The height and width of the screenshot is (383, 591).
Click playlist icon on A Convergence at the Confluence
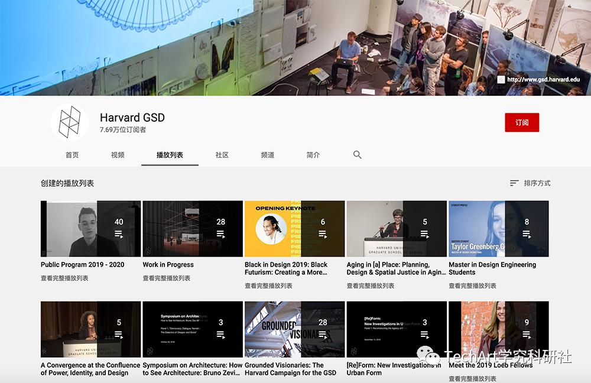pos(119,335)
